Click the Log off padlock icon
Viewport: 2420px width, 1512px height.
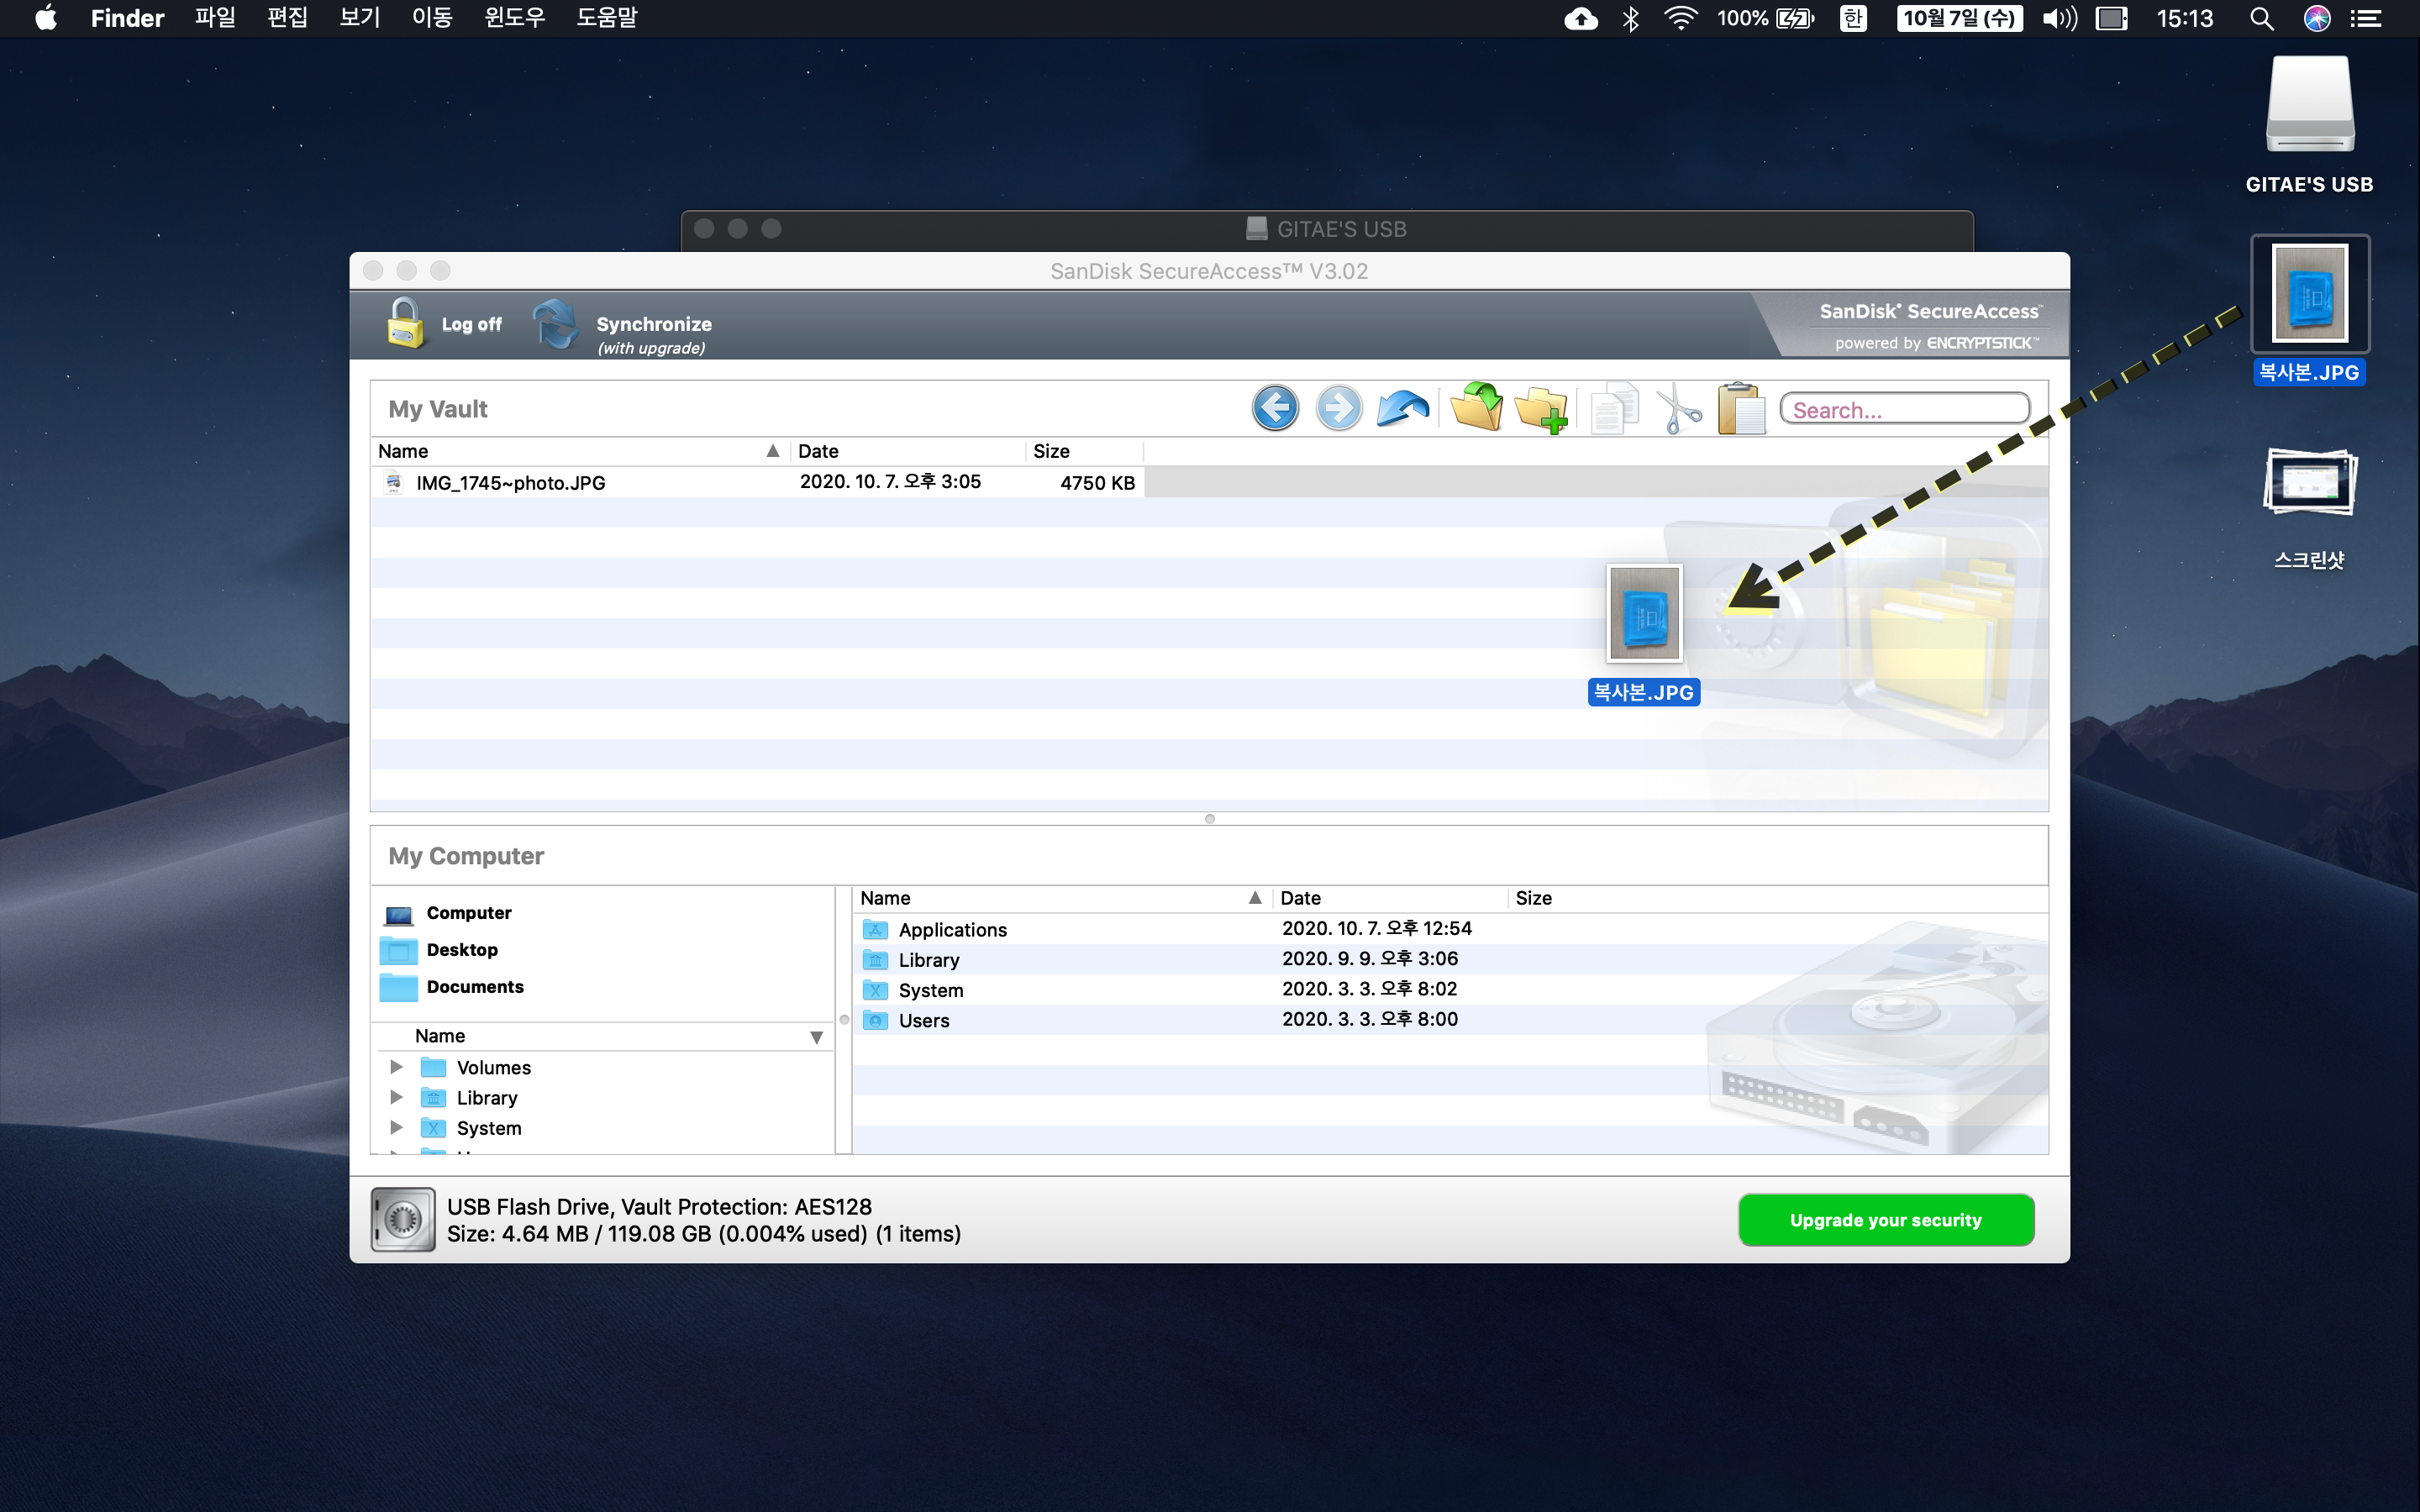click(405, 324)
